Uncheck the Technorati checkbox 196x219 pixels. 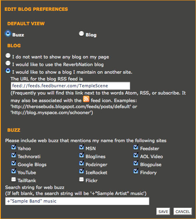click(14, 155)
